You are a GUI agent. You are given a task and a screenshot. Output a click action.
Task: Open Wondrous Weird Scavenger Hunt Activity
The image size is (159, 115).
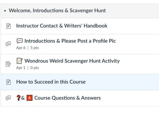(72, 61)
